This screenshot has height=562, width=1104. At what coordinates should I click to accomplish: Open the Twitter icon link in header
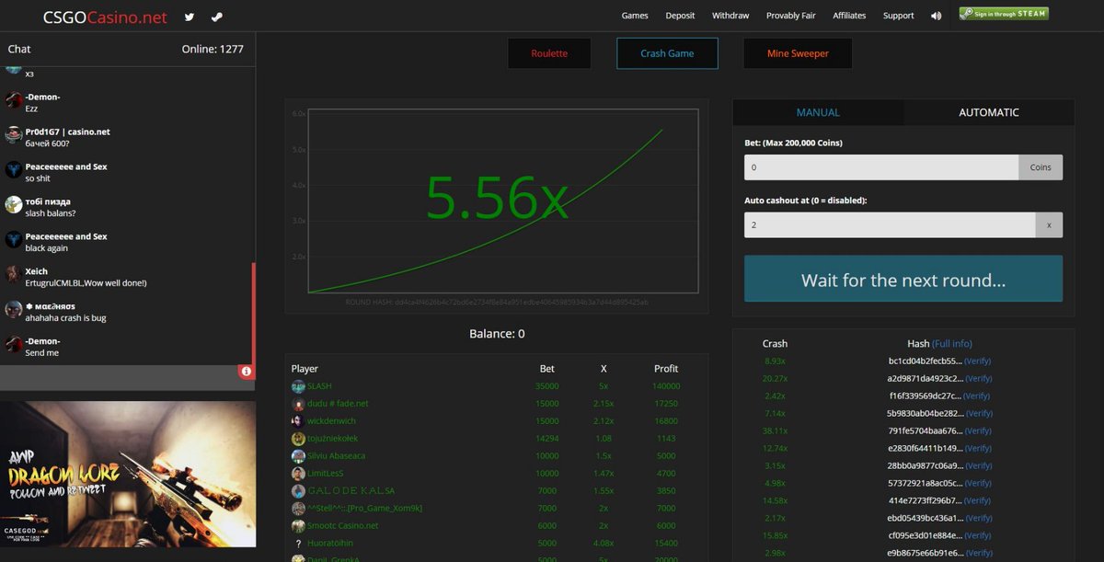coord(190,17)
